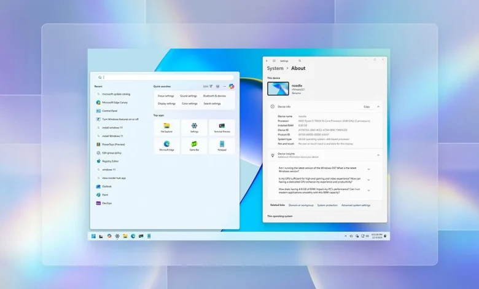Open the three-dot more options in search panel
Viewport: 479px width, 289px height.
pyautogui.click(x=225, y=87)
